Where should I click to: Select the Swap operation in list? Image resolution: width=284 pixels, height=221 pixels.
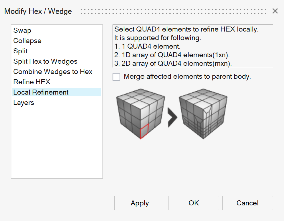coord(22,30)
